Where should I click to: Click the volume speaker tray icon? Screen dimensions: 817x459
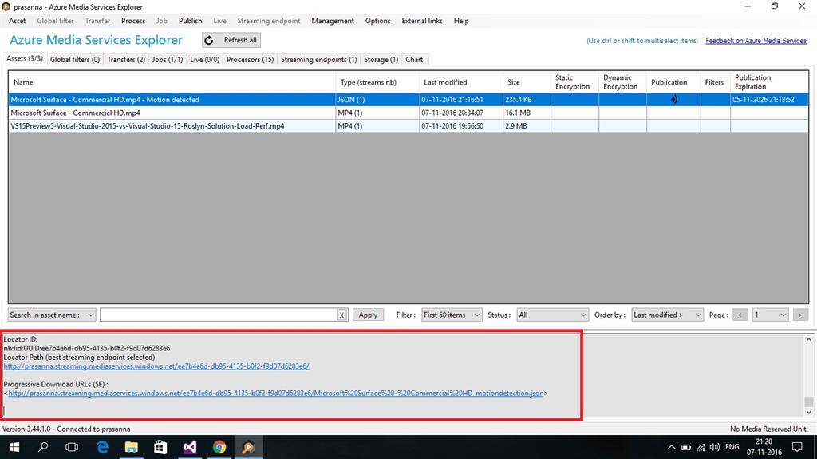point(714,447)
